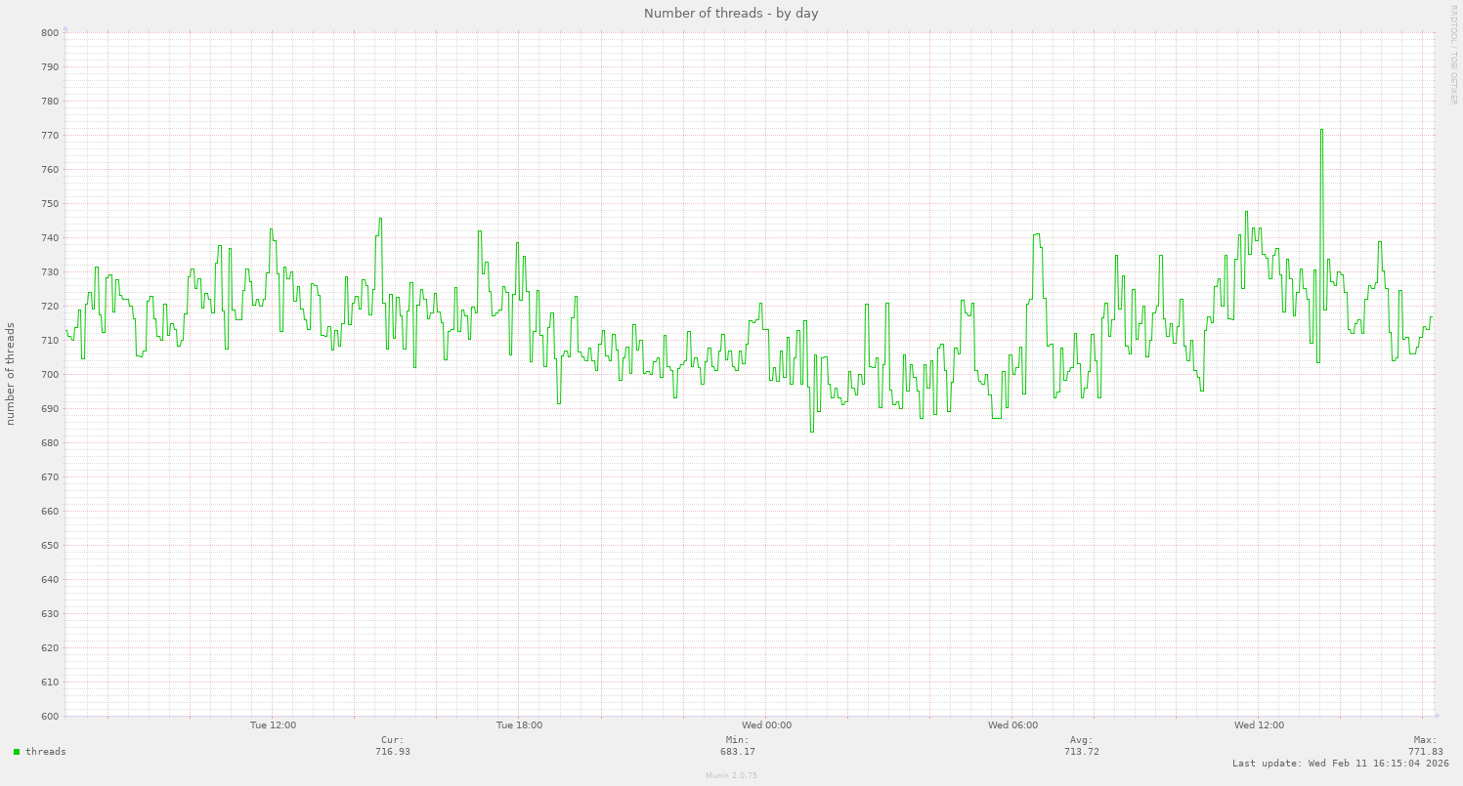Click the Munin 2.0.75 footer text
The width and height of the screenshot is (1463, 786).
click(731, 775)
